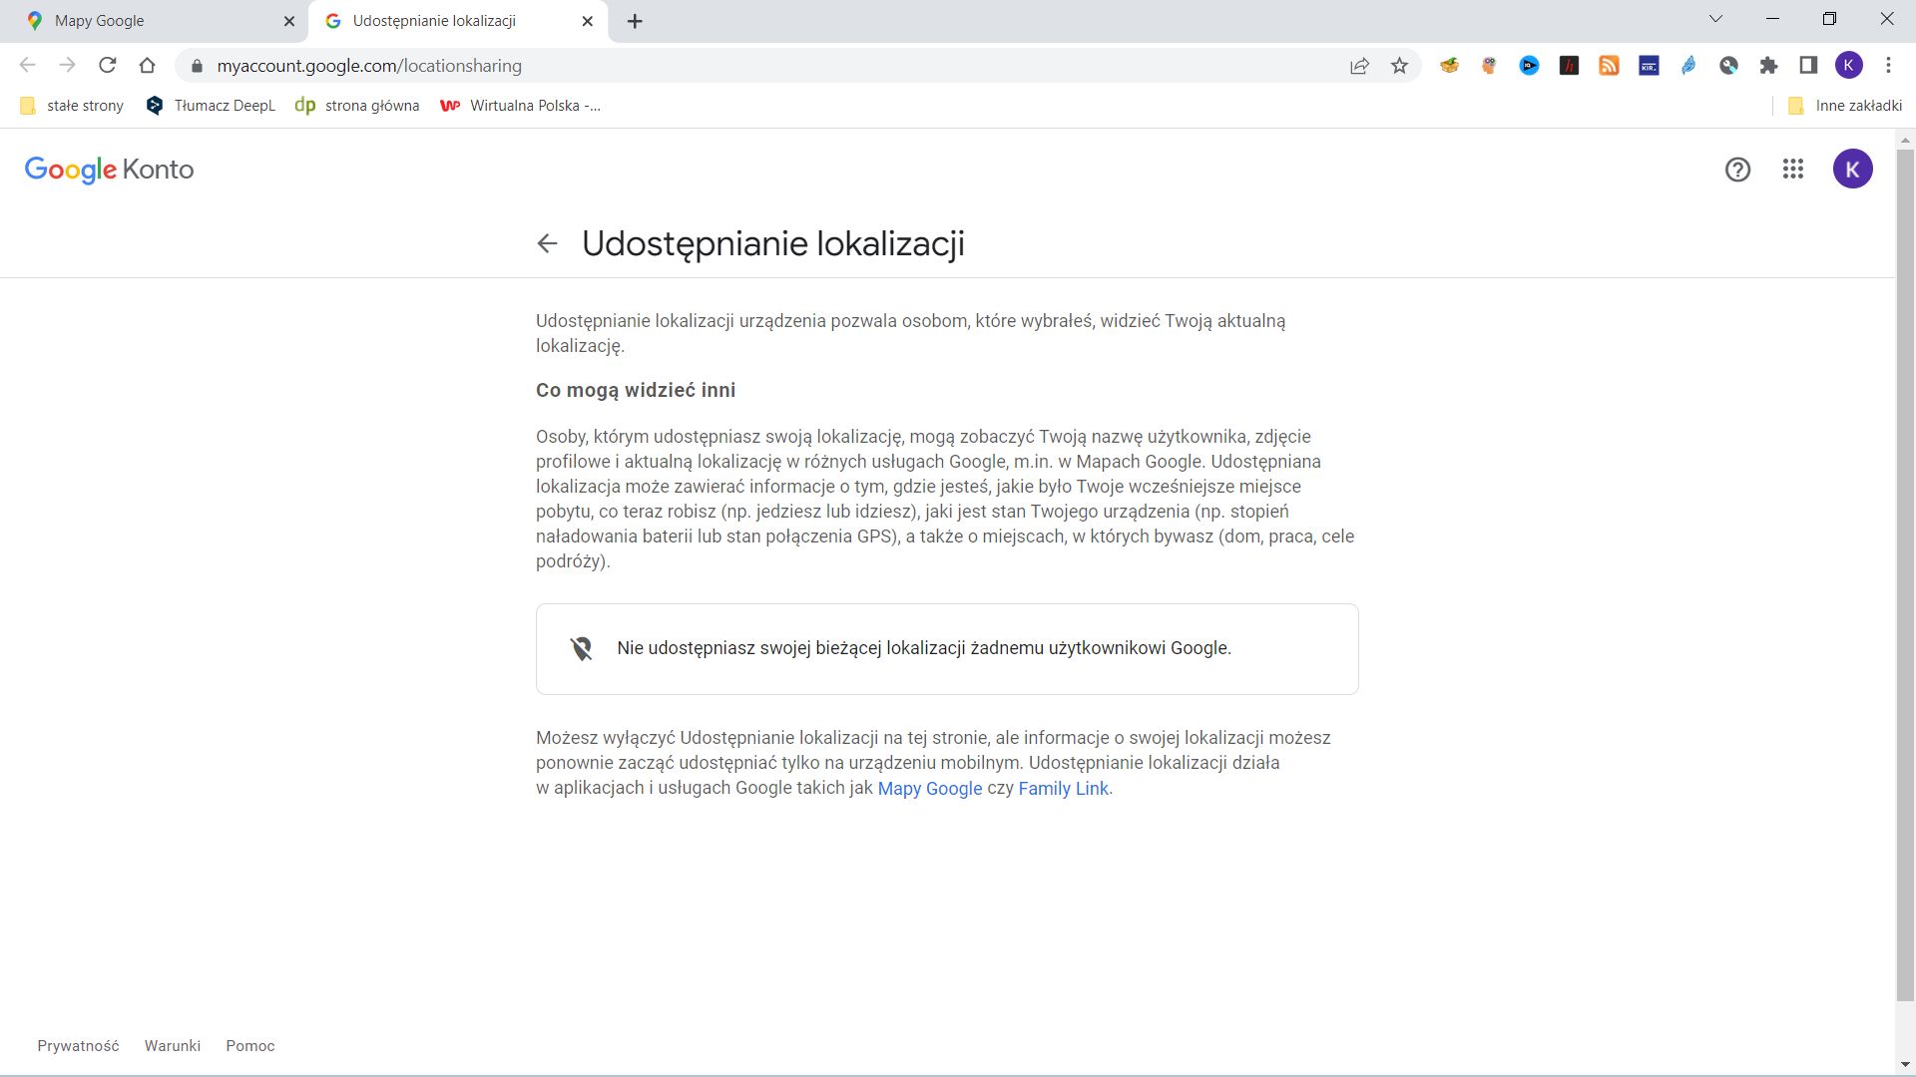
Task: Share the page using the share icon
Action: [x=1358, y=66]
